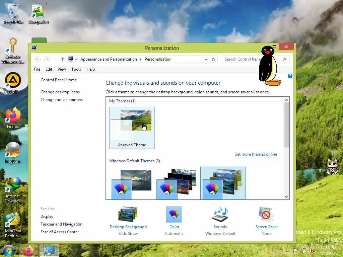Open Ease of Access Center link
This screenshot has height=257, width=343.
60,232
